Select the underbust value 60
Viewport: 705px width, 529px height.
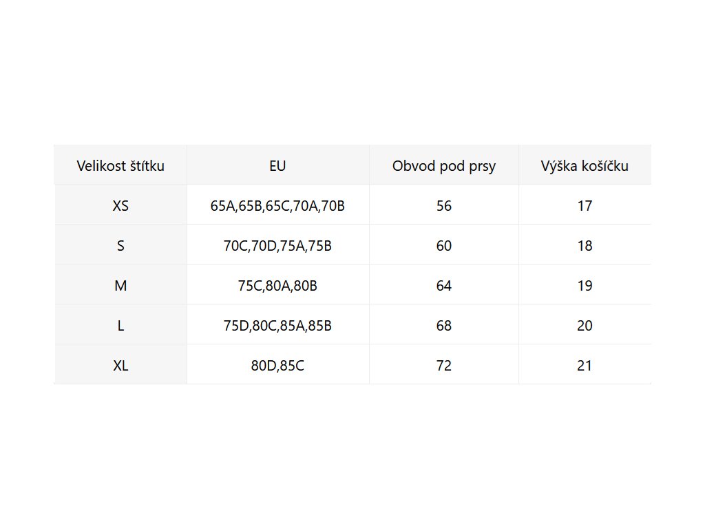point(444,245)
